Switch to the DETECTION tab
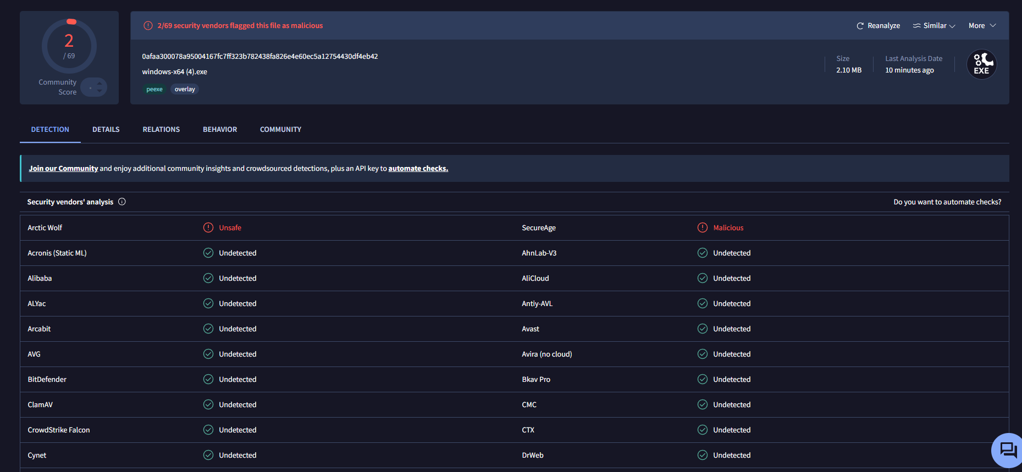This screenshot has width=1022, height=472. click(x=50, y=130)
